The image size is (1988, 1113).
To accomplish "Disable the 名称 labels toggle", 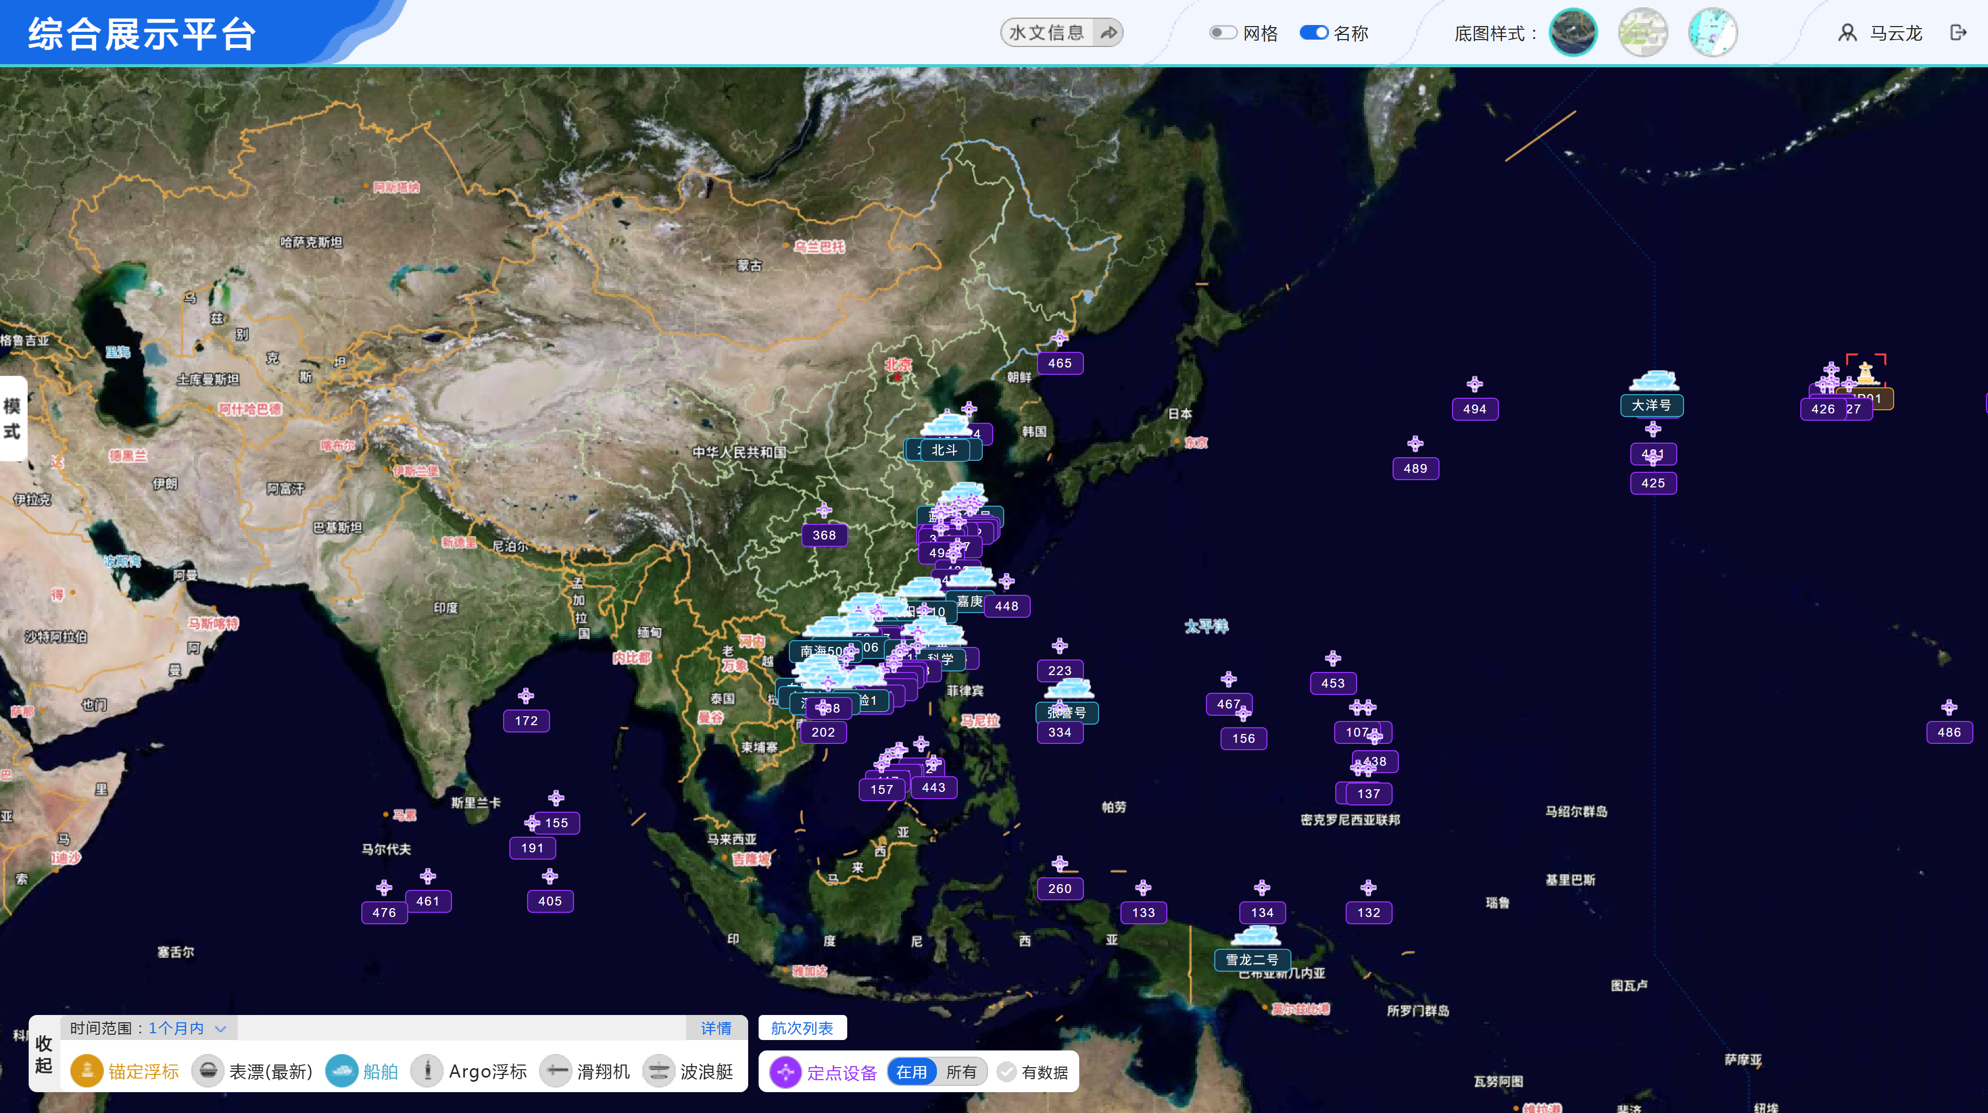I will (1314, 32).
